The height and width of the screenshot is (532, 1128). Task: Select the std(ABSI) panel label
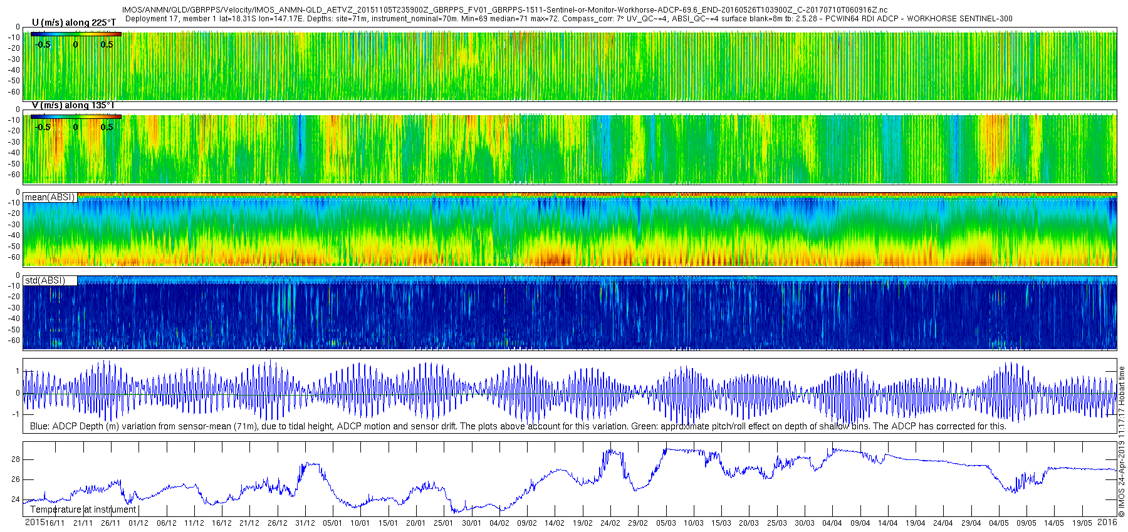(x=45, y=280)
